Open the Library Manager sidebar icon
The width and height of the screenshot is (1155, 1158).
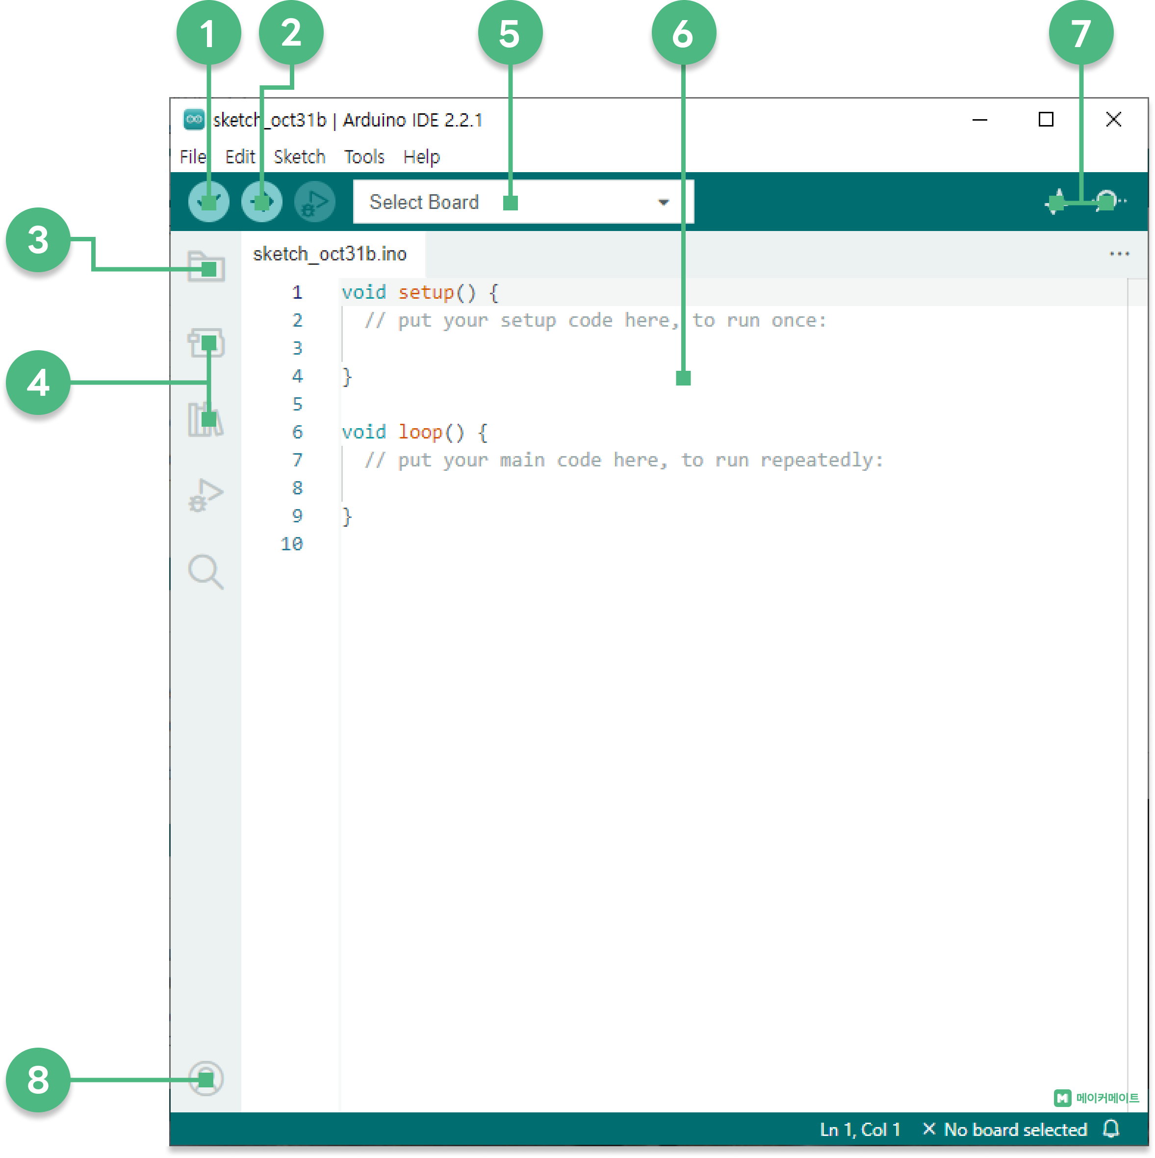205,419
